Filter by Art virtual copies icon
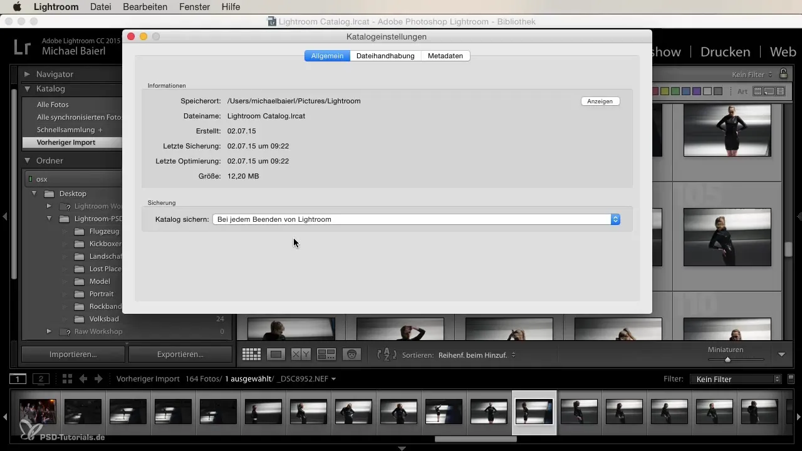 click(769, 91)
